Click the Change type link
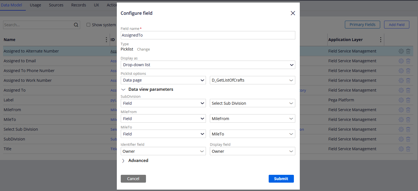Viewport: 418px width, 191px height. coord(143,49)
